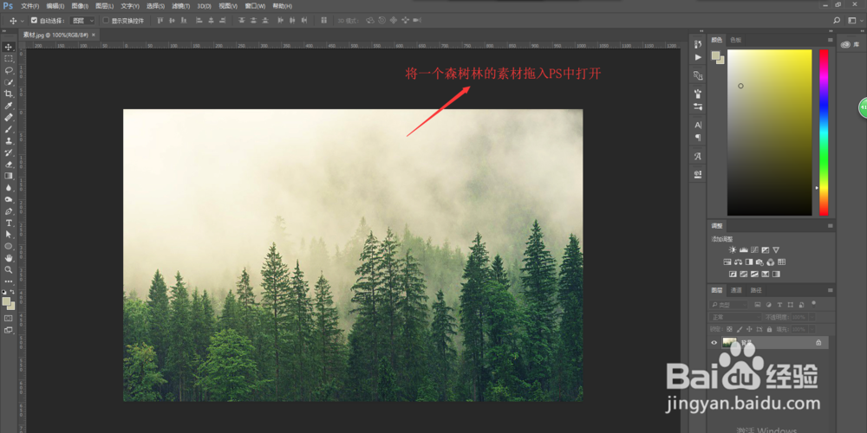Select the Move tool in left toolbar
Screen dimensions: 867x433
[x=9, y=47]
